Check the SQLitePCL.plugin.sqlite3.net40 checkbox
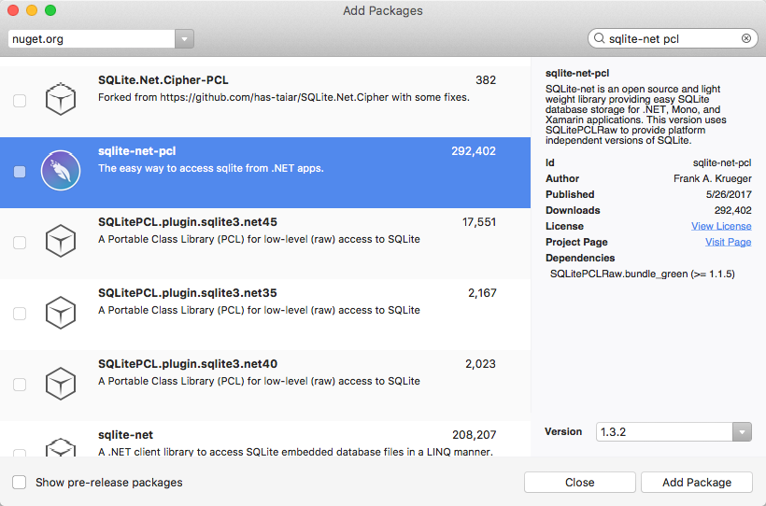This screenshot has width=766, height=506. [20, 385]
